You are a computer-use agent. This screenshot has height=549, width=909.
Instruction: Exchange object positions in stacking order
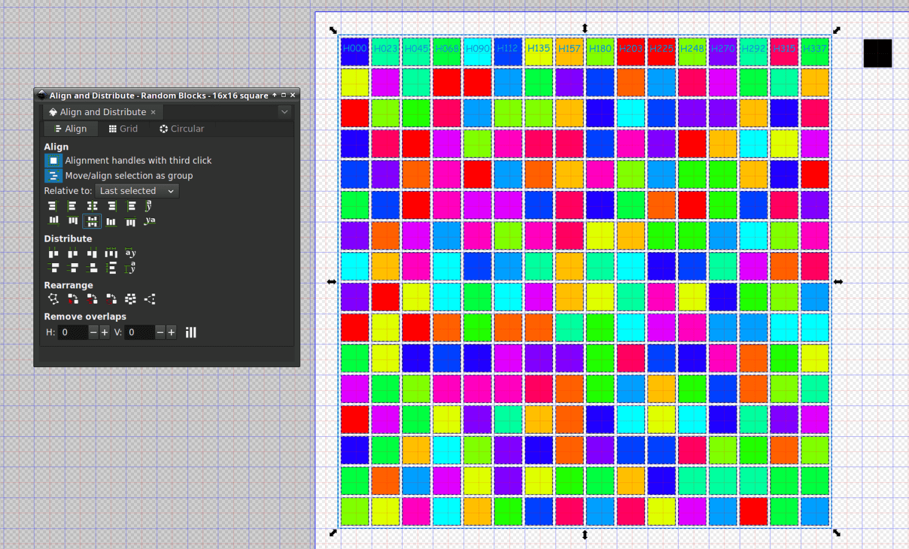tap(92, 299)
